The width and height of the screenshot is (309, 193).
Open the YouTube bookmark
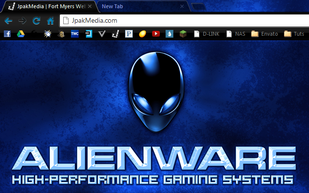[x=156, y=34]
